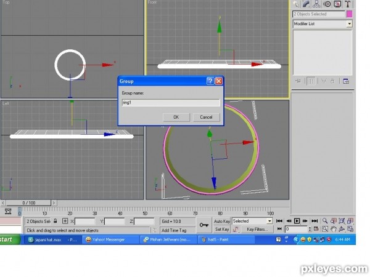This screenshot has width=370, height=277.
Task: Go to end frame
Action: point(314,221)
